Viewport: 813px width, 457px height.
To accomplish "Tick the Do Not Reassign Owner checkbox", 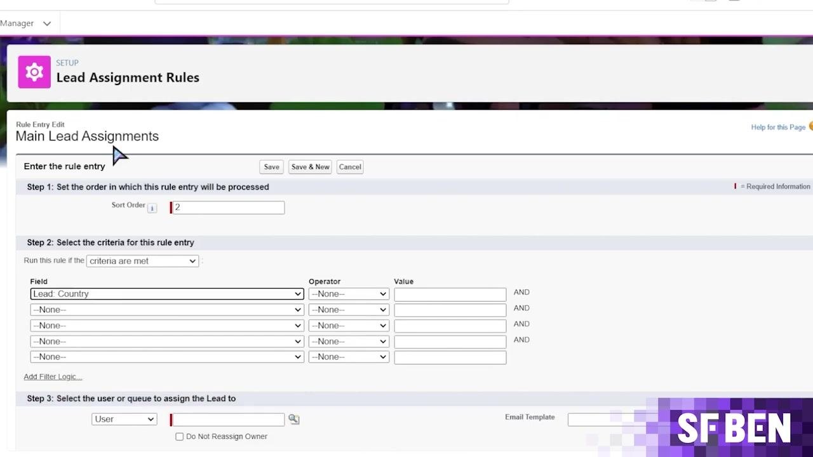I will (x=179, y=437).
